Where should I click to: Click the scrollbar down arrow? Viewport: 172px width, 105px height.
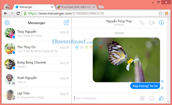pos(169,102)
